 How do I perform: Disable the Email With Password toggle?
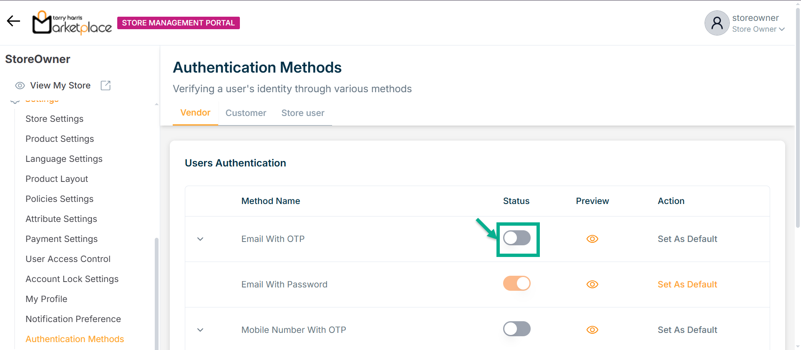pos(516,284)
